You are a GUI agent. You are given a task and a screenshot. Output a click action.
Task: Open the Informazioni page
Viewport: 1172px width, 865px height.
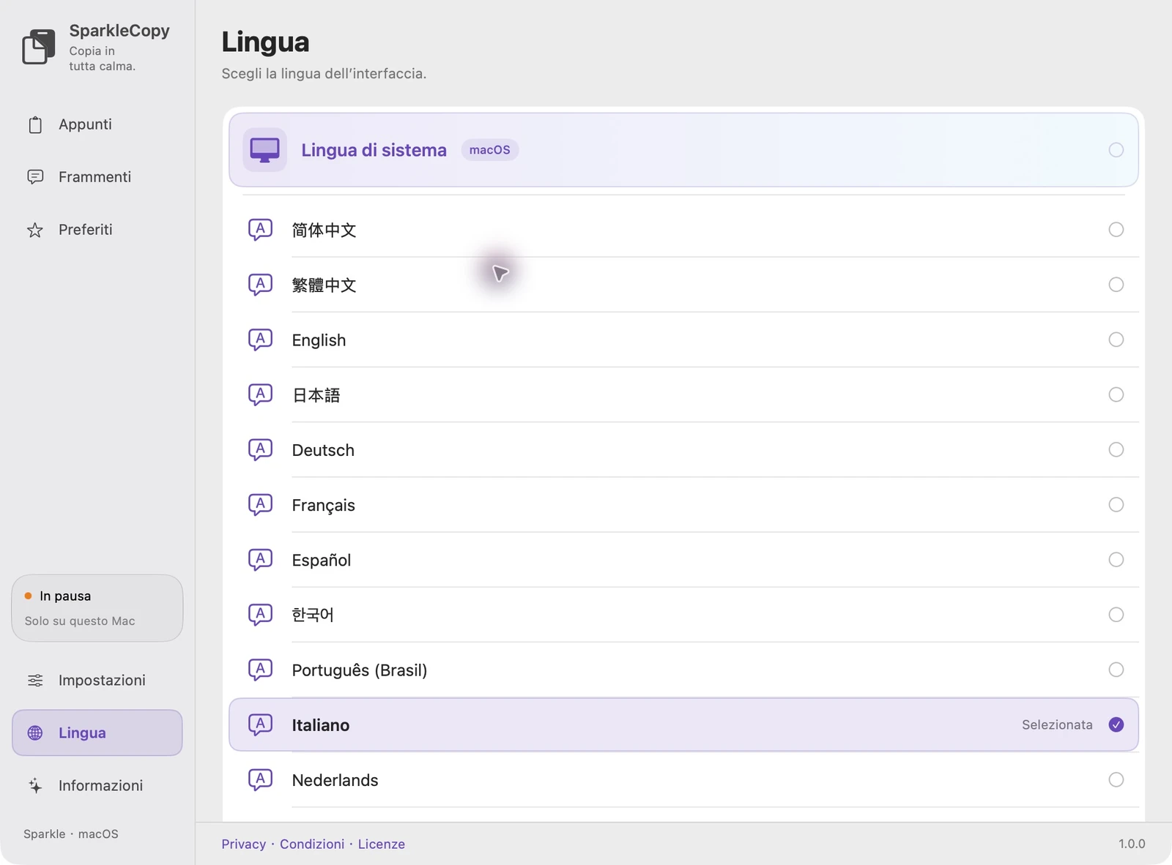coord(97,785)
